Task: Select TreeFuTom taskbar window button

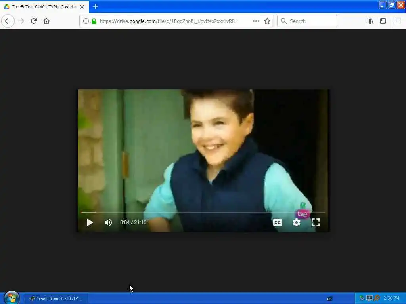Action: point(56,298)
